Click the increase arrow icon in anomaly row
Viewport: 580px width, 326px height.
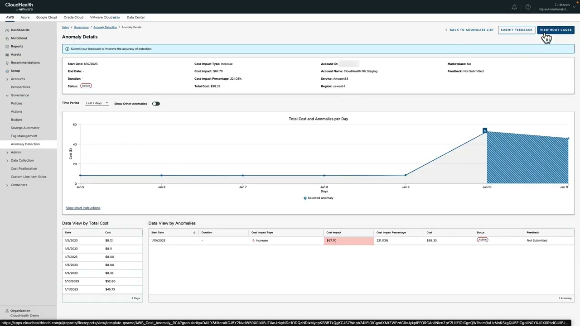[x=253, y=240]
